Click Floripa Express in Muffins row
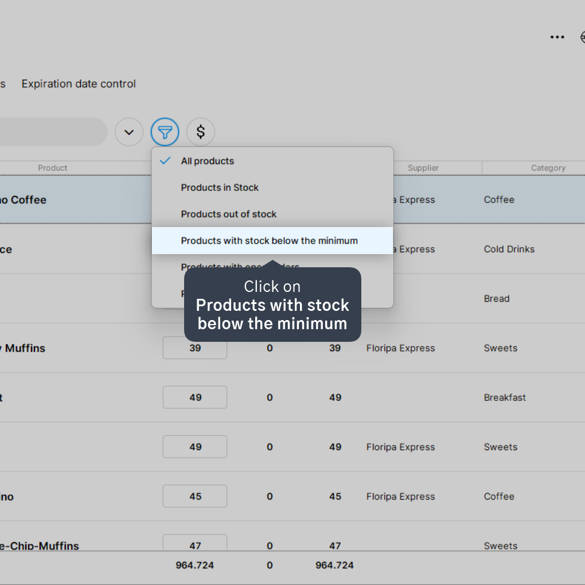 pos(400,348)
